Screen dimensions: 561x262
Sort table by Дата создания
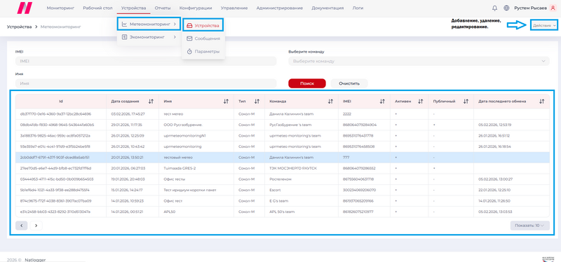click(x=151, y=101)
